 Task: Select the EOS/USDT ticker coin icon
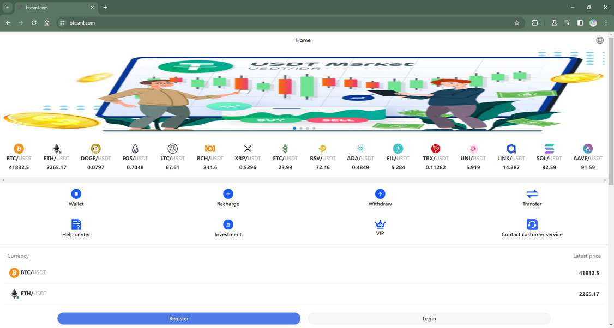click(x=135, y=149)
